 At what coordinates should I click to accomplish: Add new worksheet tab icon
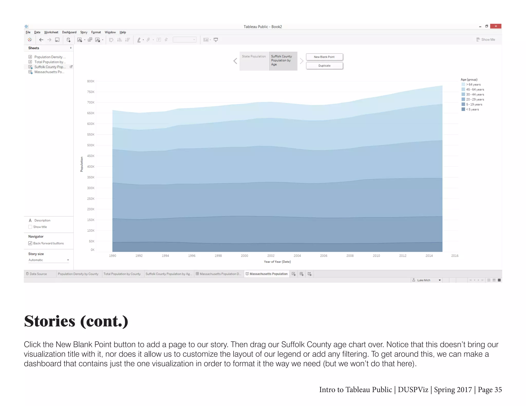294,274
